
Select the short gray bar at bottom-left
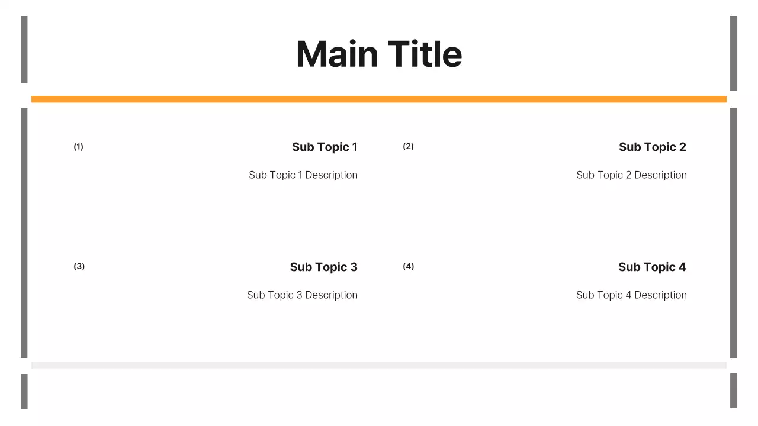[x=24, y=391]
